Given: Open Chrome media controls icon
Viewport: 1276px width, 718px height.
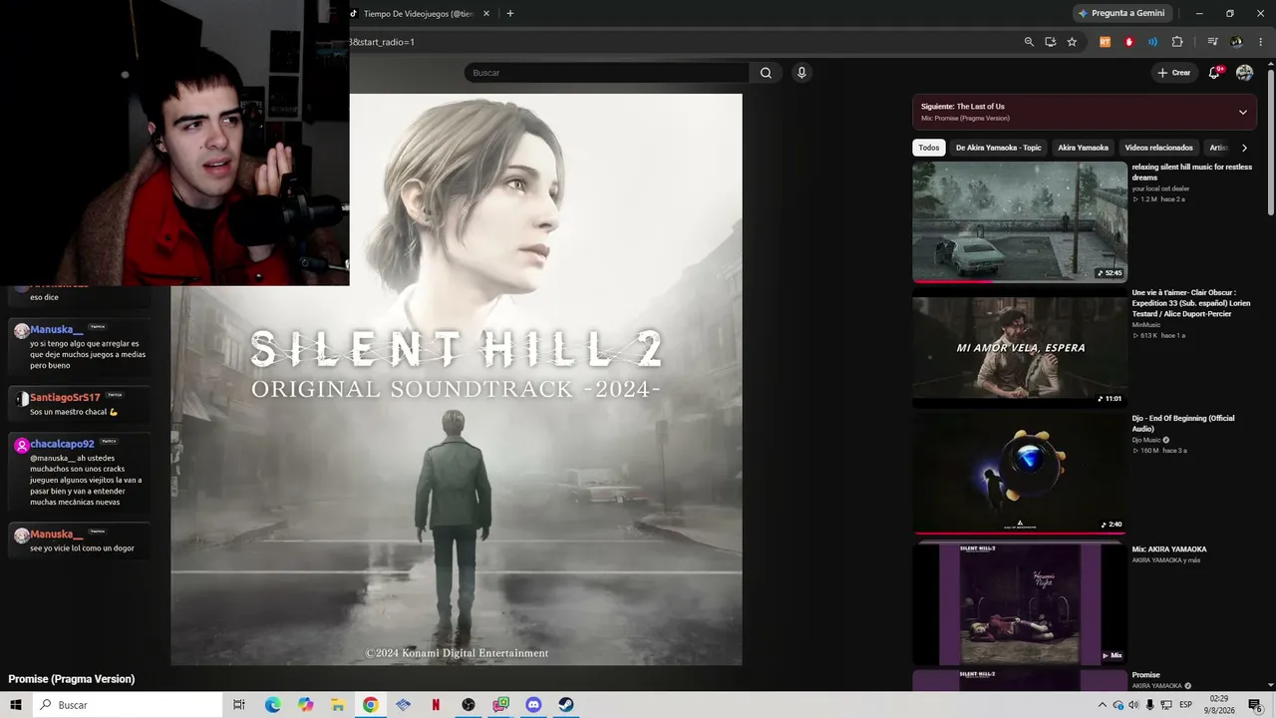Looking at the screenshot, I should click(x=1212, y=42).
